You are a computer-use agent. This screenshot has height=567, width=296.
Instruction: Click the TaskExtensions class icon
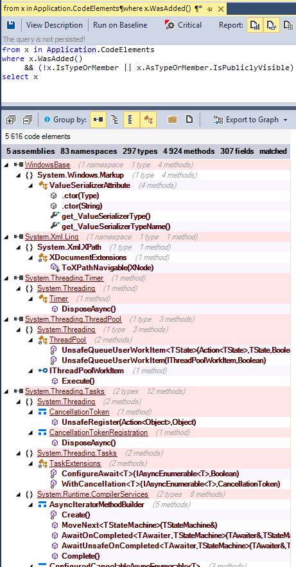pyautogui.click(x=42, y=463)
